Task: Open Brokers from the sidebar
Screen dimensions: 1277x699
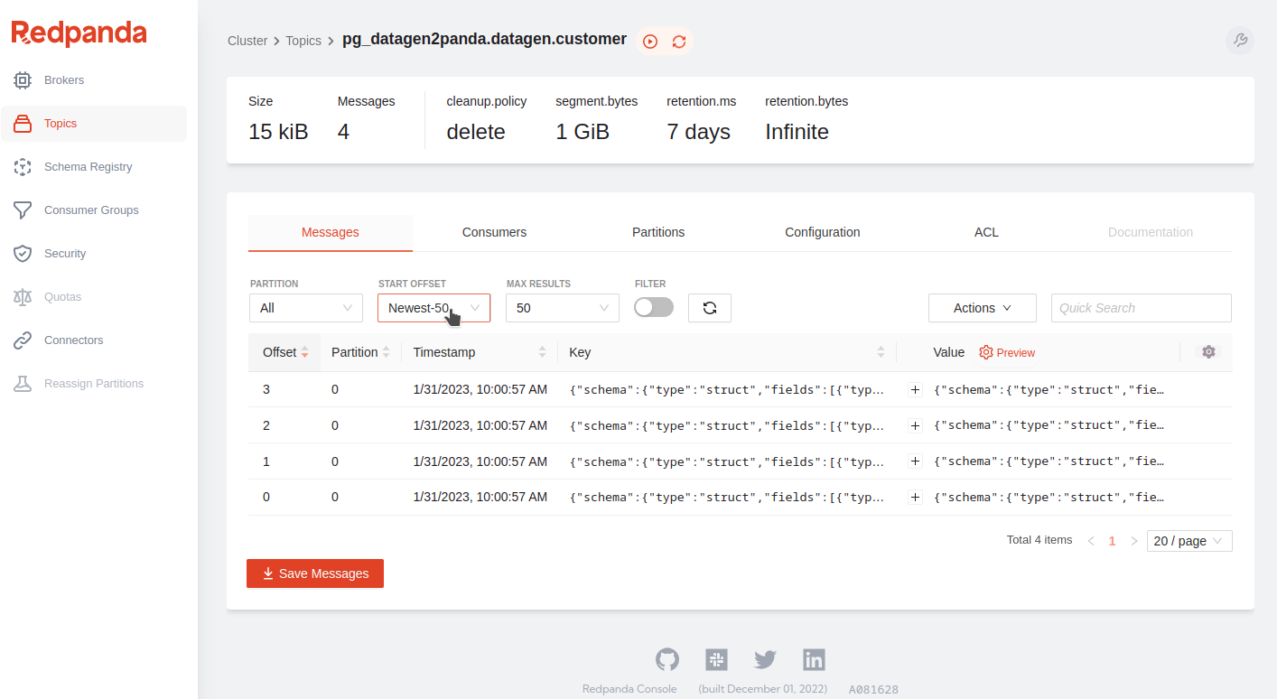Action: click(x=94, y=80)
